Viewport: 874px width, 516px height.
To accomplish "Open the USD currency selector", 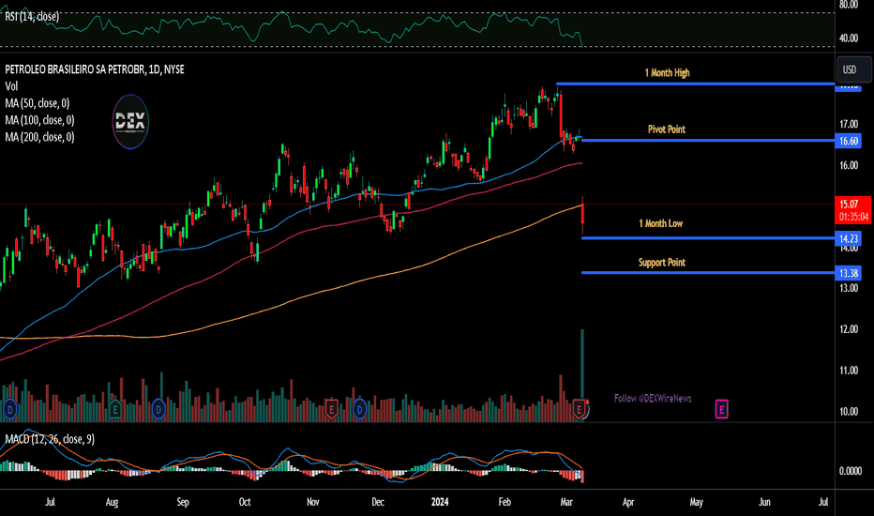I will click(x=853, y=69).
